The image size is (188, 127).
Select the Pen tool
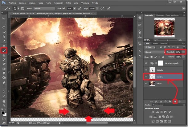pyautogui.click(x=4, y=82)
